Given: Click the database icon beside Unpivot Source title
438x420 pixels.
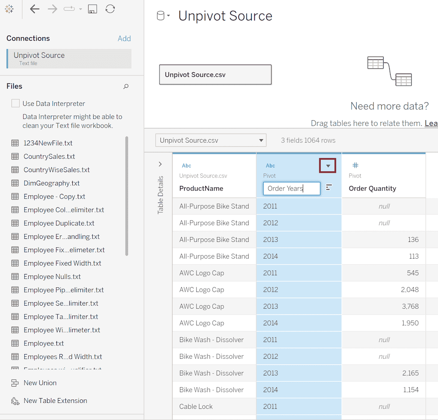Looking at the screenshot, I should [161, 16].
